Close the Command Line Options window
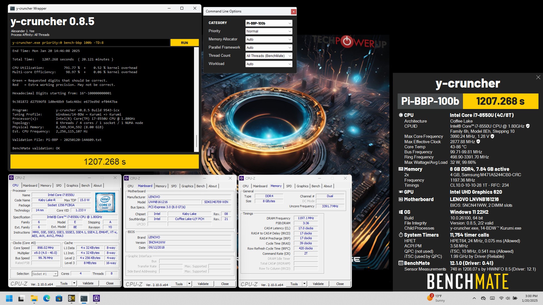The width and height of the screenshot is (543, 305). [x=294, y=12]
